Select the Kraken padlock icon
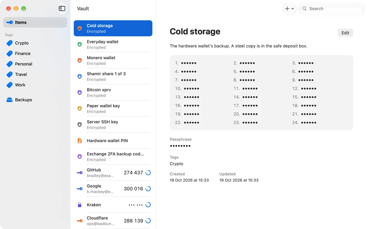367x229 pixels. (80, 205)
